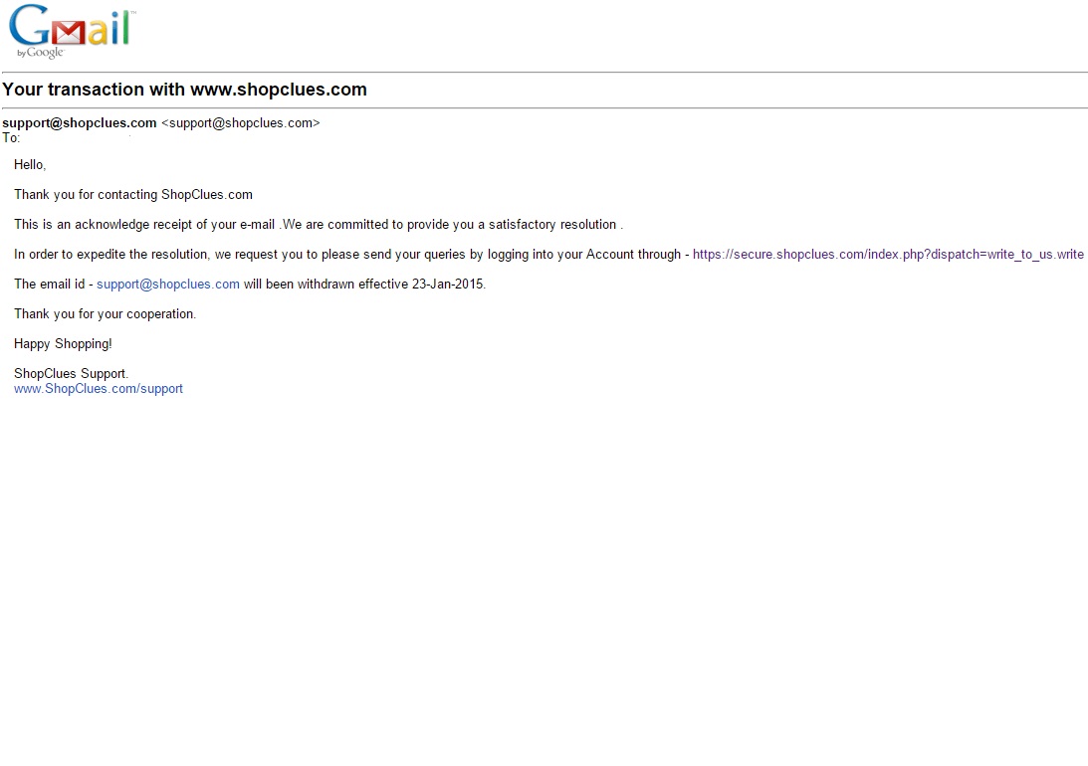Click the bold sender name support@shopclues.com

(x=79, y=122)
